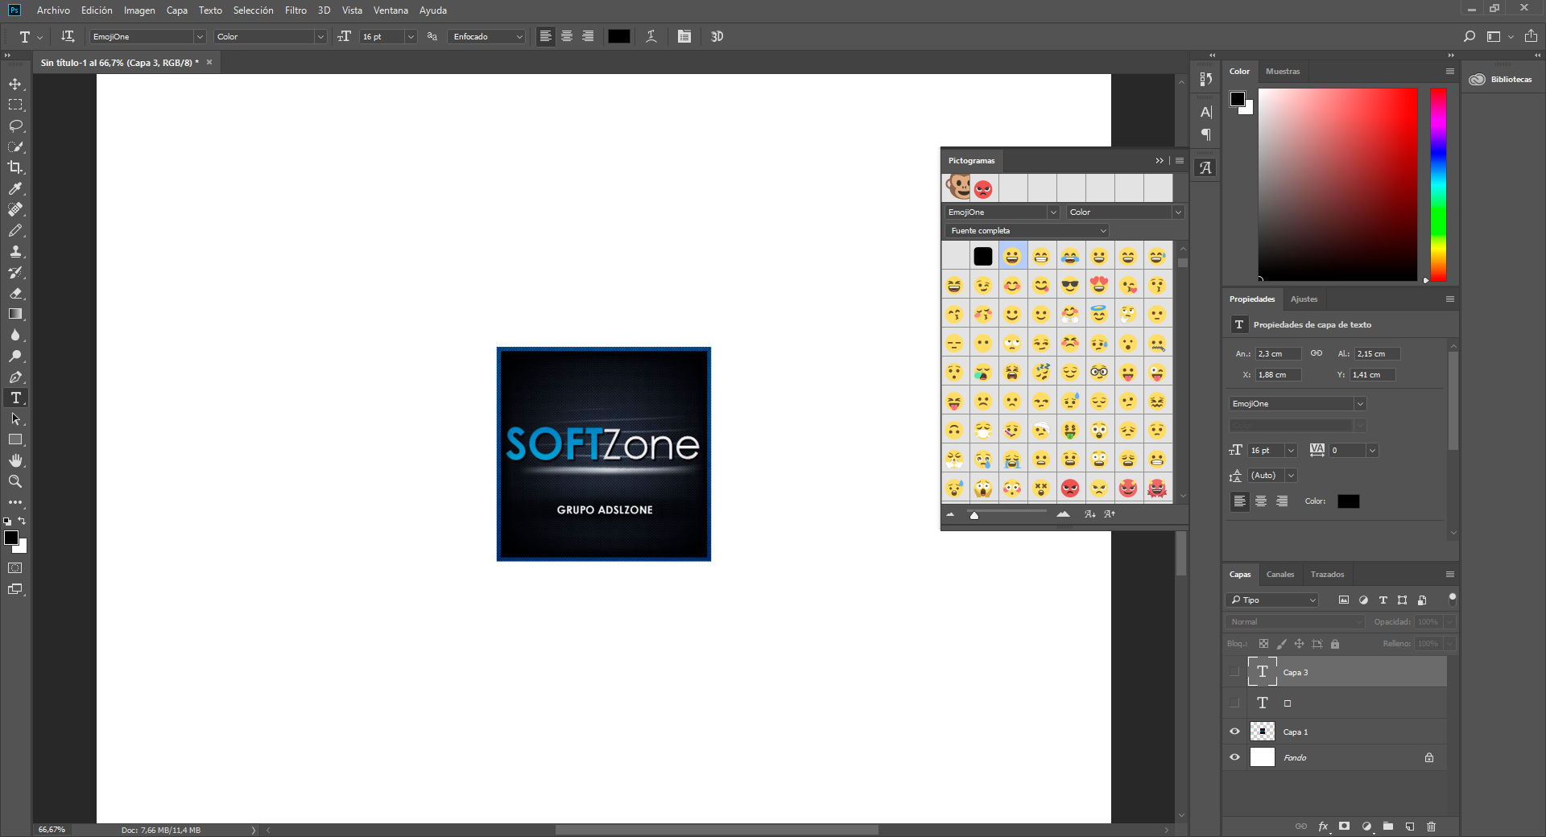Collapse the Pictogramas panel with double arrows
This screenshot has height=837, width=1546.
1159,161
